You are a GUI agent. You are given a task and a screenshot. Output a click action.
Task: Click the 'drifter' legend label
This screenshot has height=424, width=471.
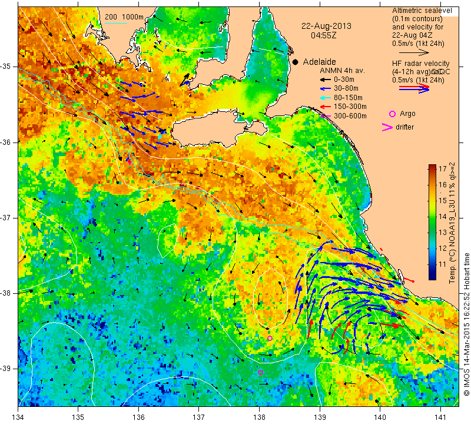coord(404,127)
